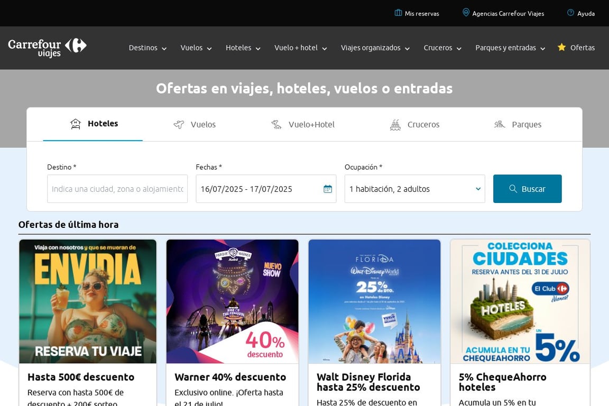
Task: Open the Ocupación dropdown selector
Action: click(x=415, y=189)
